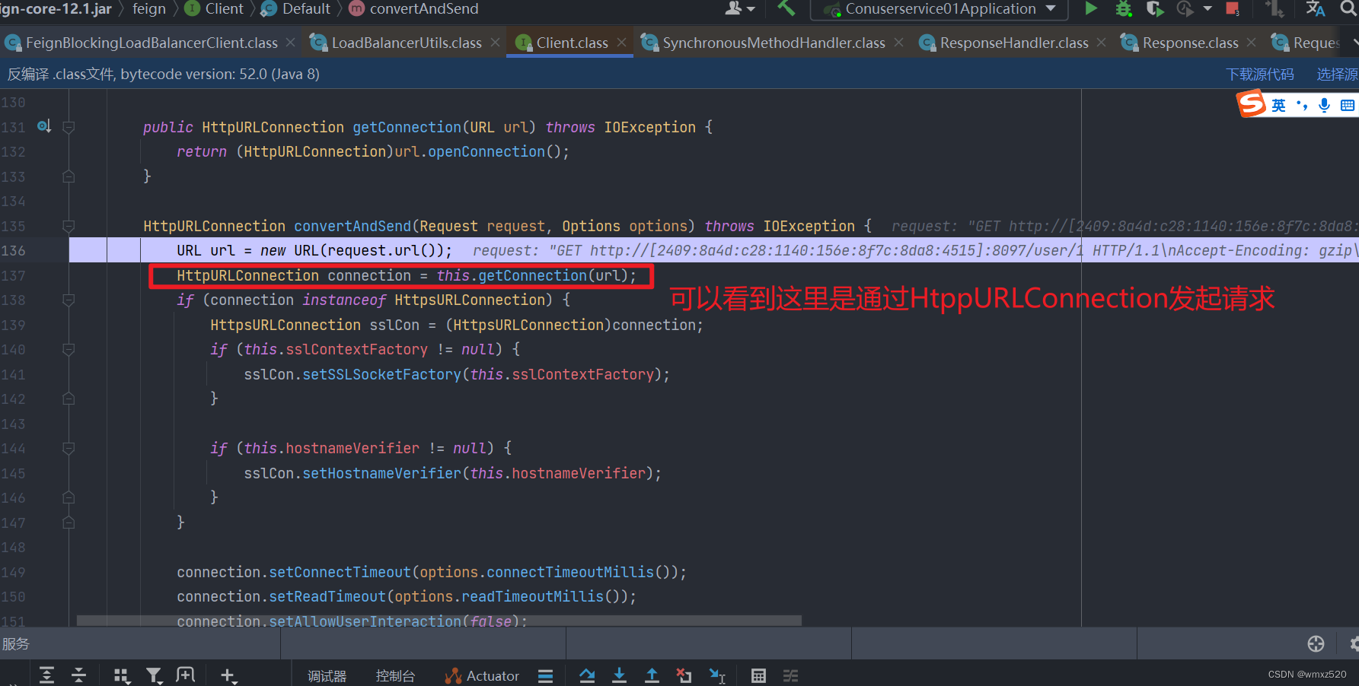Click 选择源 choose sources link
Image resolution: width=1359 pixels, height=686 pixels.
pos(1338,75)
